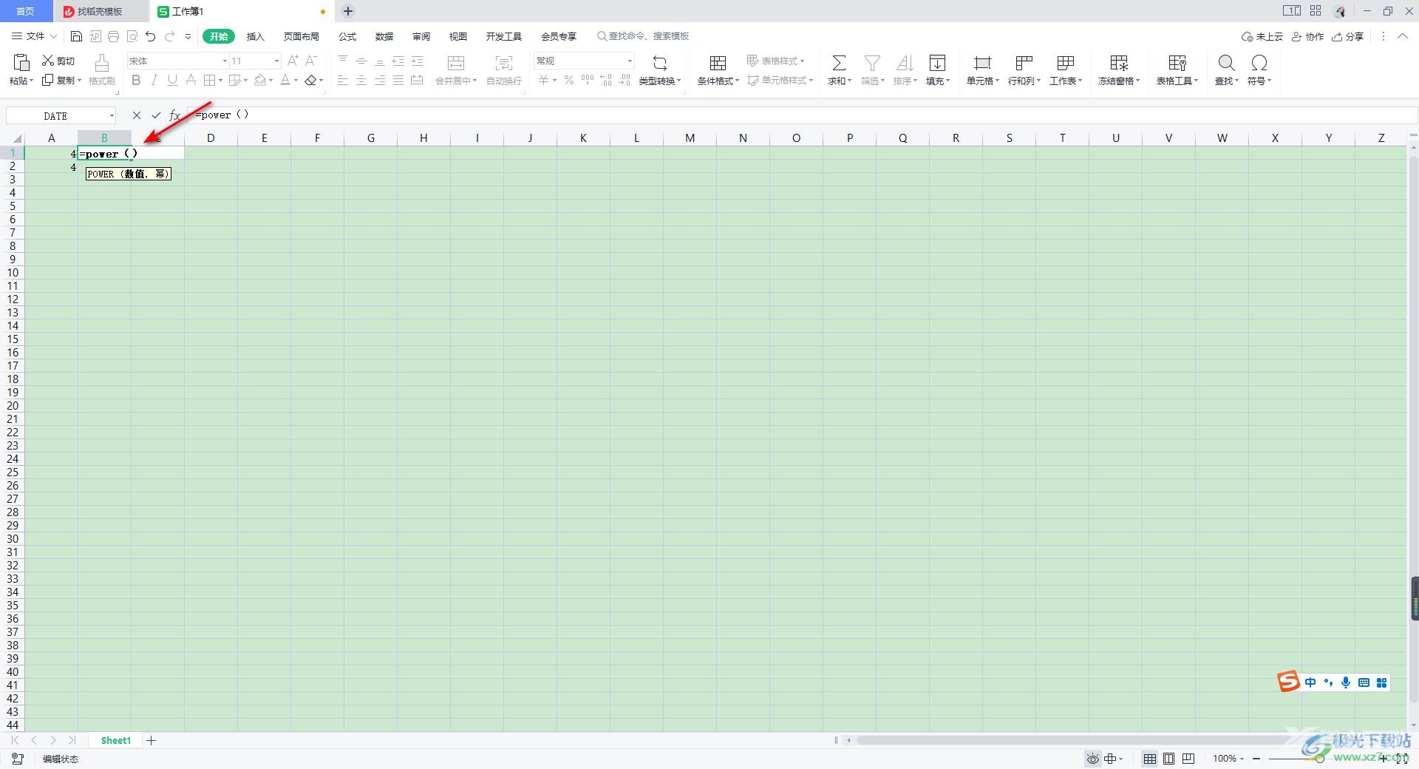
Task: Click the Wrap Text (自动换行) icon
Action: pos(504,63)
